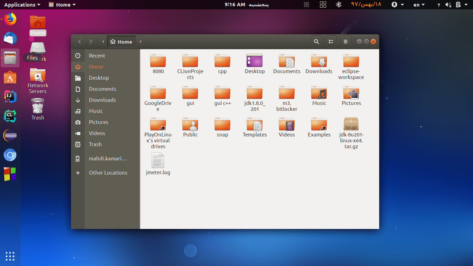Show the Applications grid at dock bottom
The height and width of the screenshot is (266, 473).
10,256
